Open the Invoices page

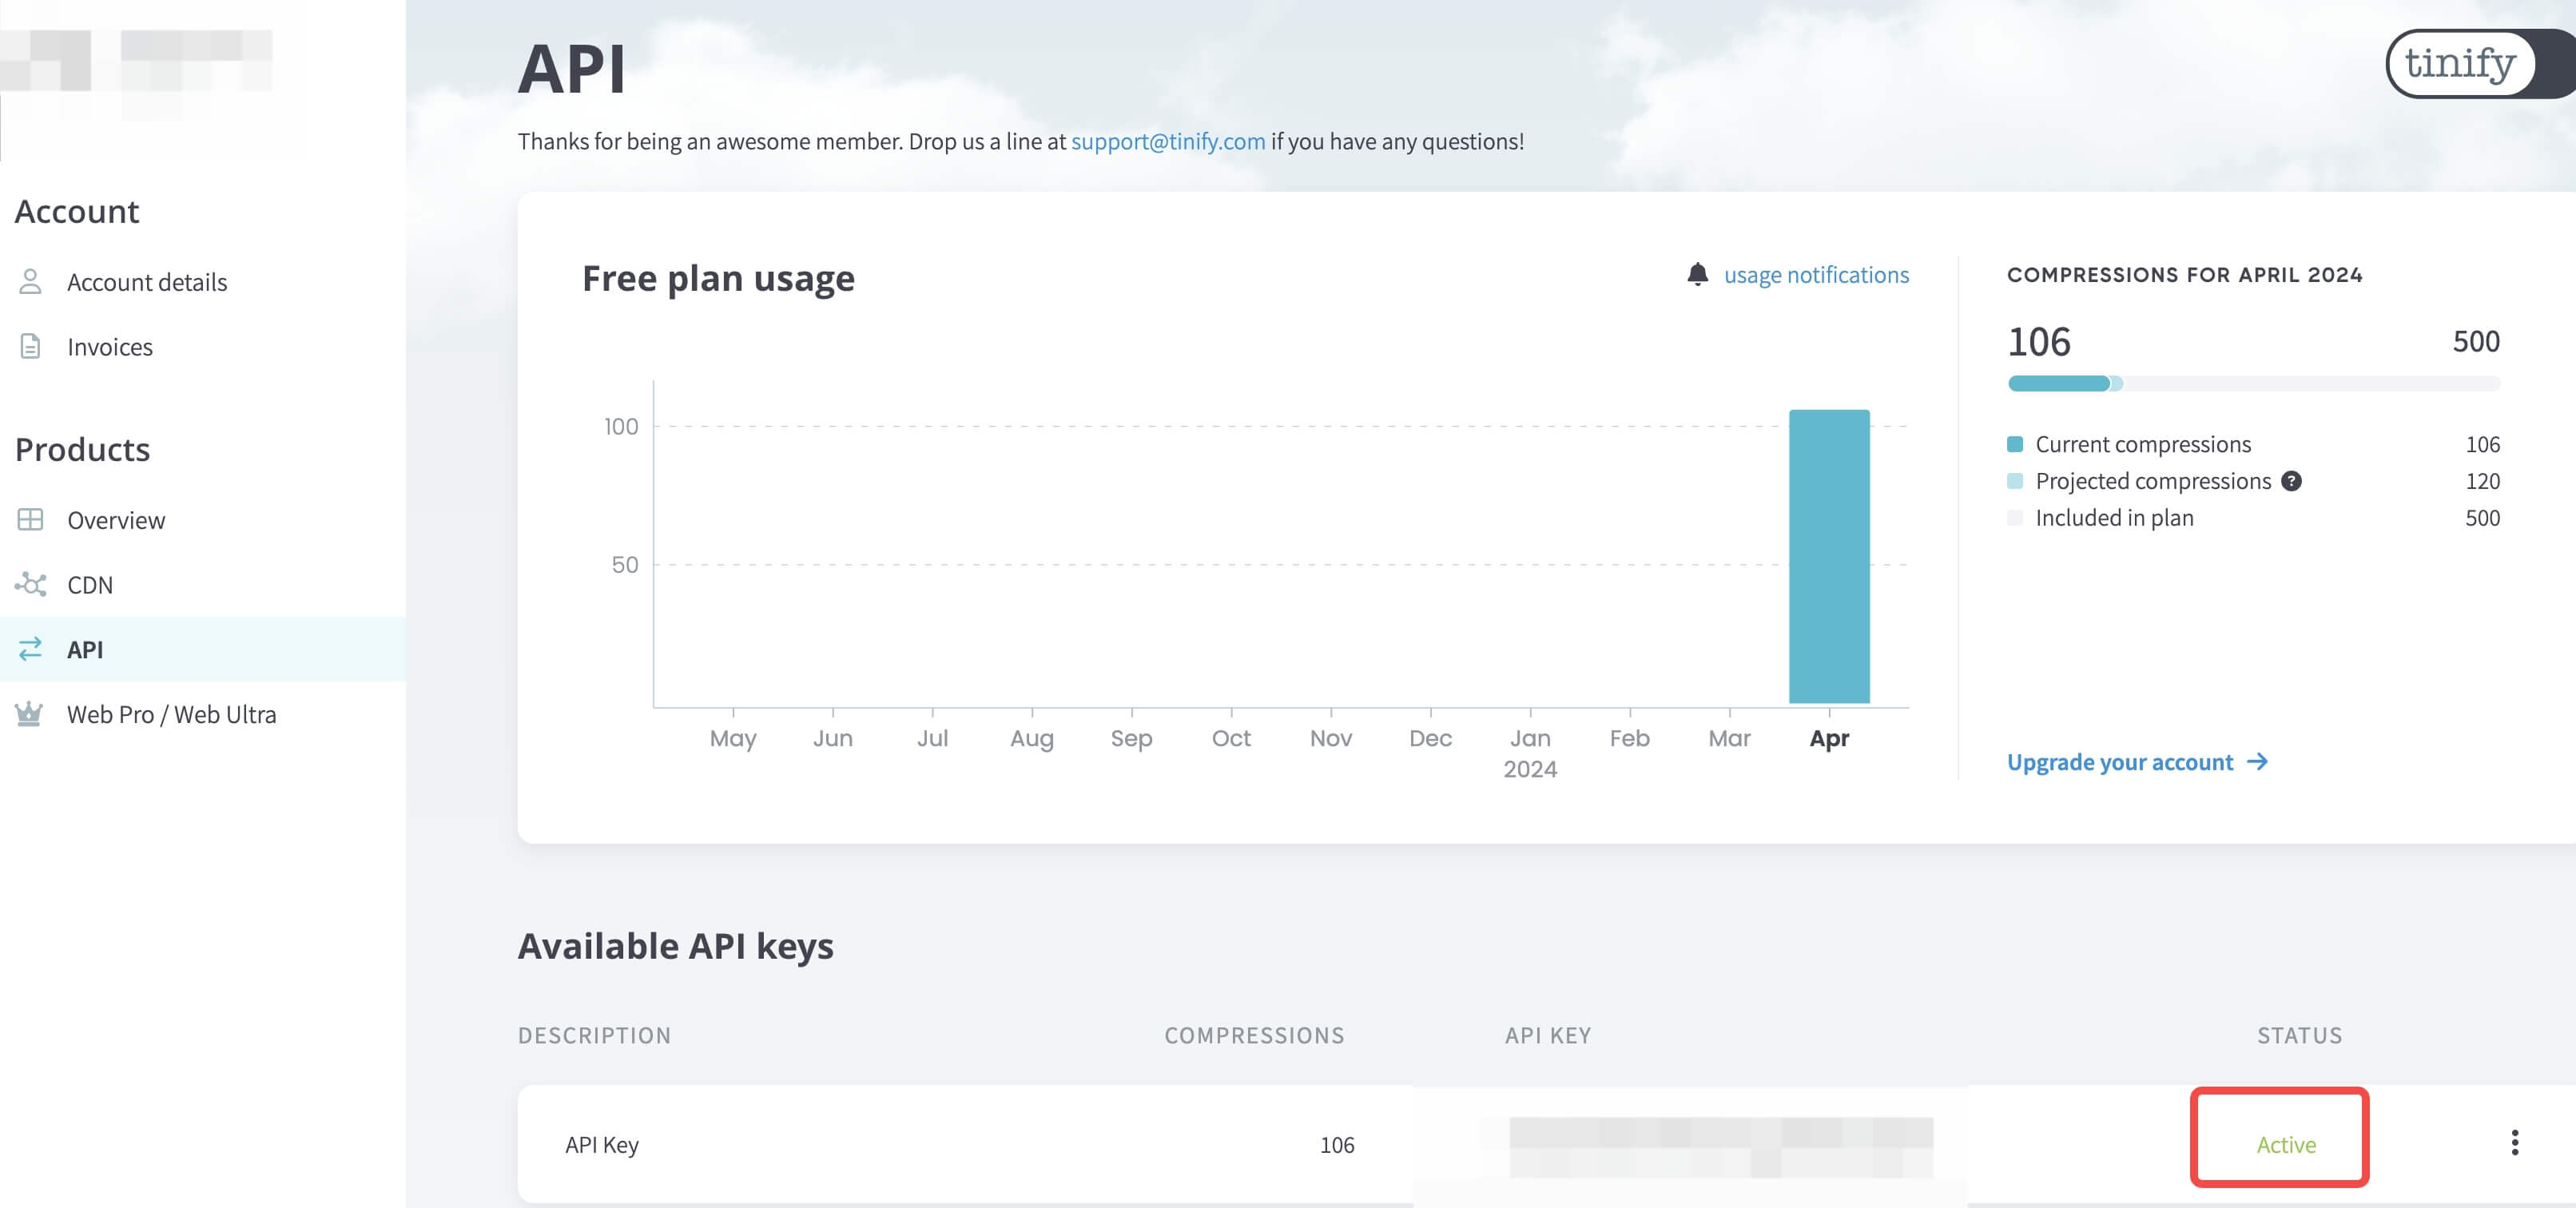pos(110,347)
